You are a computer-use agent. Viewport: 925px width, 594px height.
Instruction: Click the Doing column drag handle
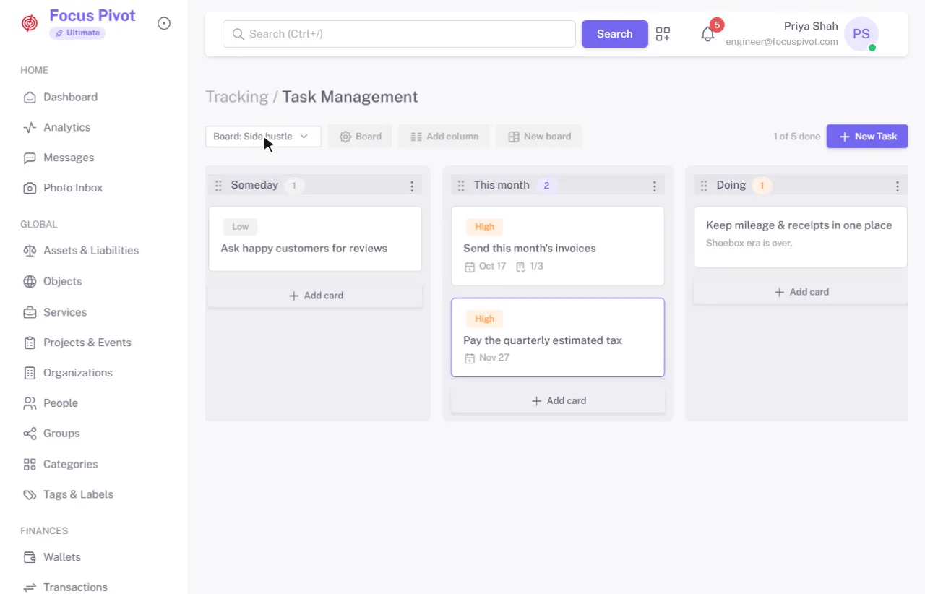[x=704, y=186]
